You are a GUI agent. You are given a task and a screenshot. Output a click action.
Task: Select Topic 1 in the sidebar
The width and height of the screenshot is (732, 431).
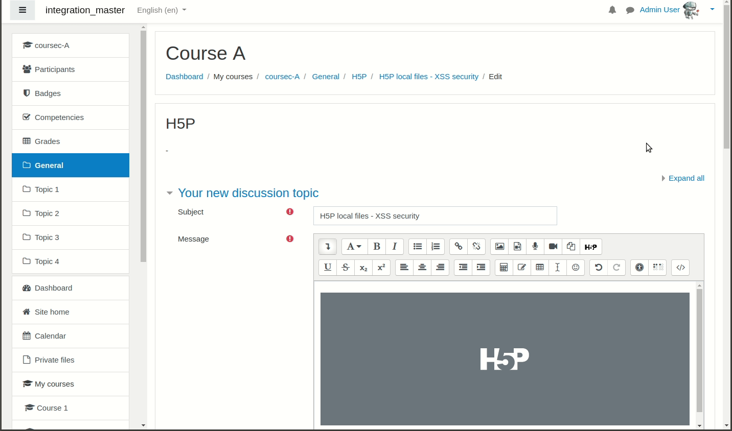[x=71, y=189]
